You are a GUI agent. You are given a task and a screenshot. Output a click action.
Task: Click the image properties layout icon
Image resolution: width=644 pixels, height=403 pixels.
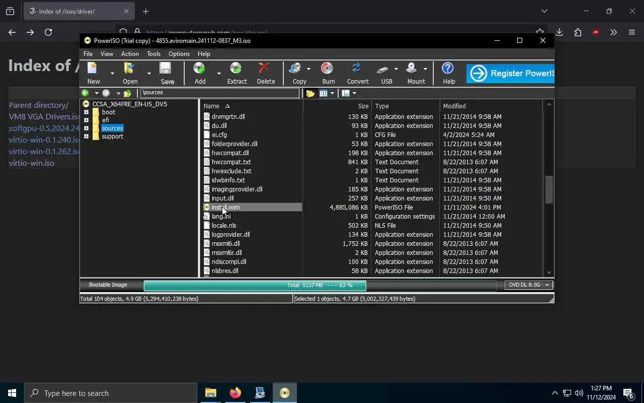346,93
